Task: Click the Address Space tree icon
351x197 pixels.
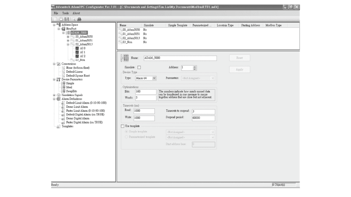Action: 59,25
